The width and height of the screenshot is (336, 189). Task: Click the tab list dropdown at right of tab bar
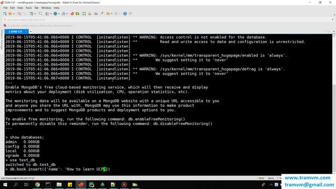tap(334, 31)
